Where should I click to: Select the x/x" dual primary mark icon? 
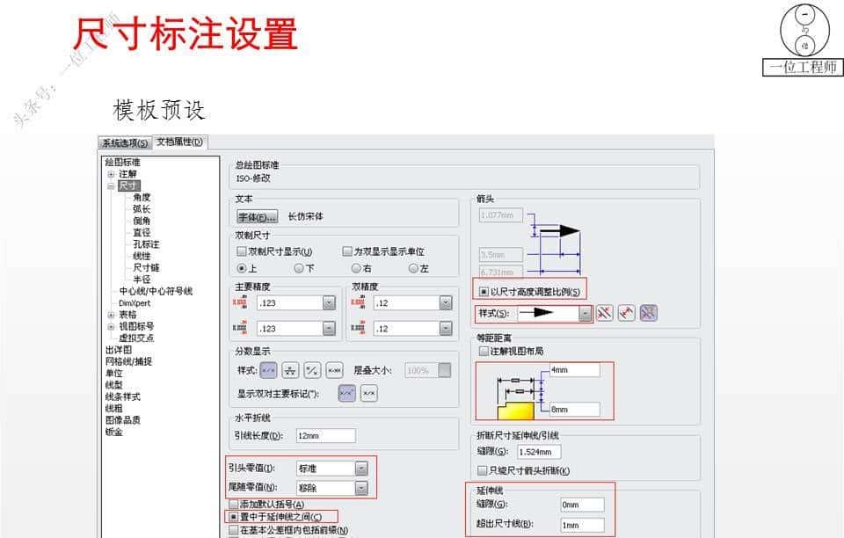(x=347, y=393)
